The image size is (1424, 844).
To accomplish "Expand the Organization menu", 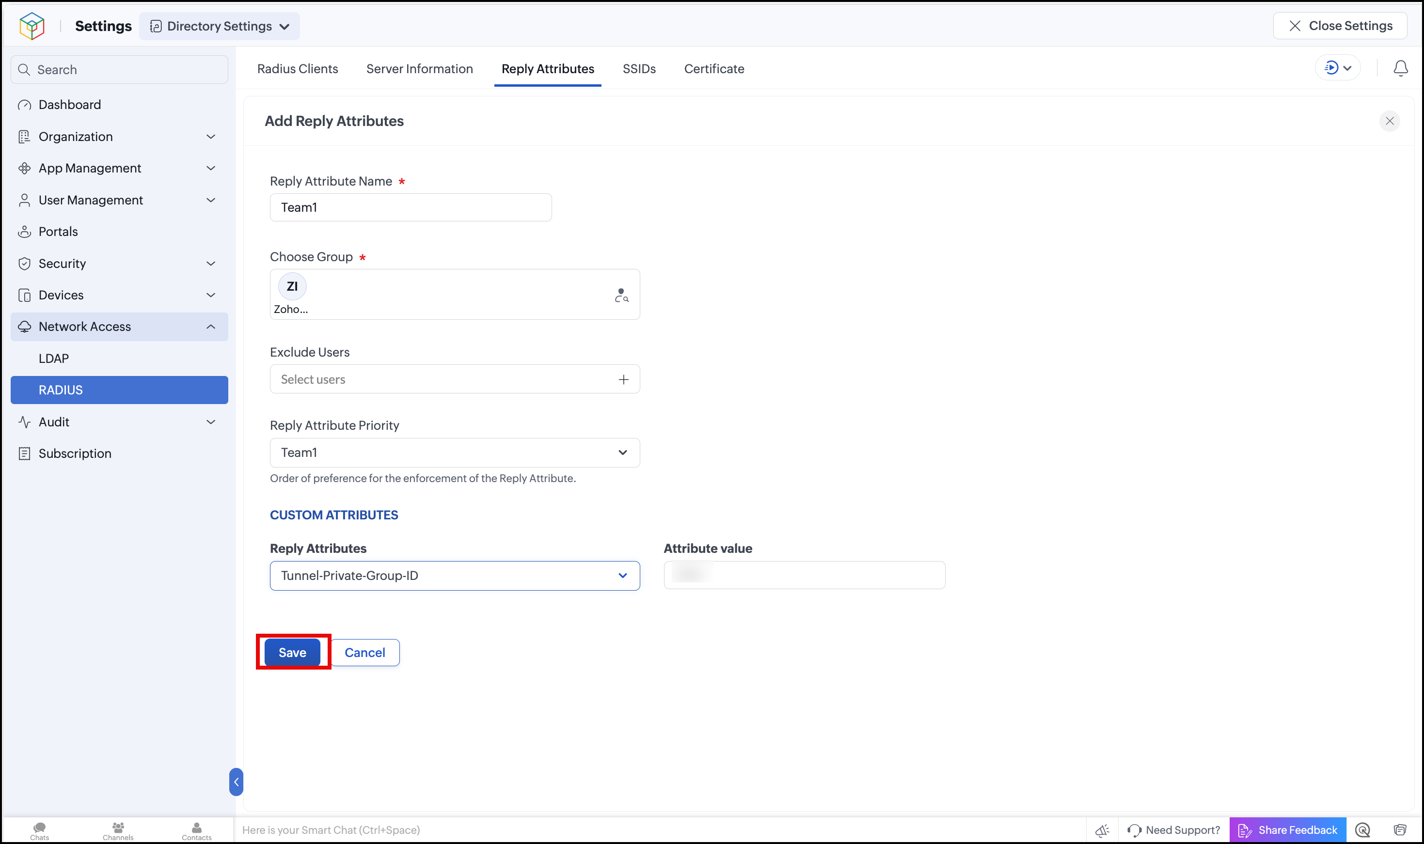I will coord(210,137).
